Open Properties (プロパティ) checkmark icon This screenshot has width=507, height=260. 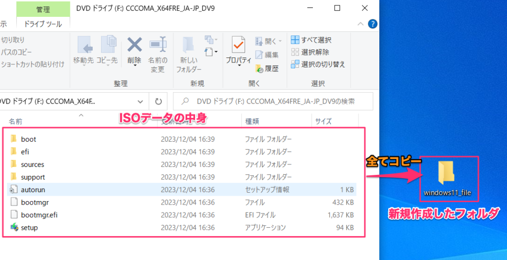pyautogui.click(x=239, y=45)
